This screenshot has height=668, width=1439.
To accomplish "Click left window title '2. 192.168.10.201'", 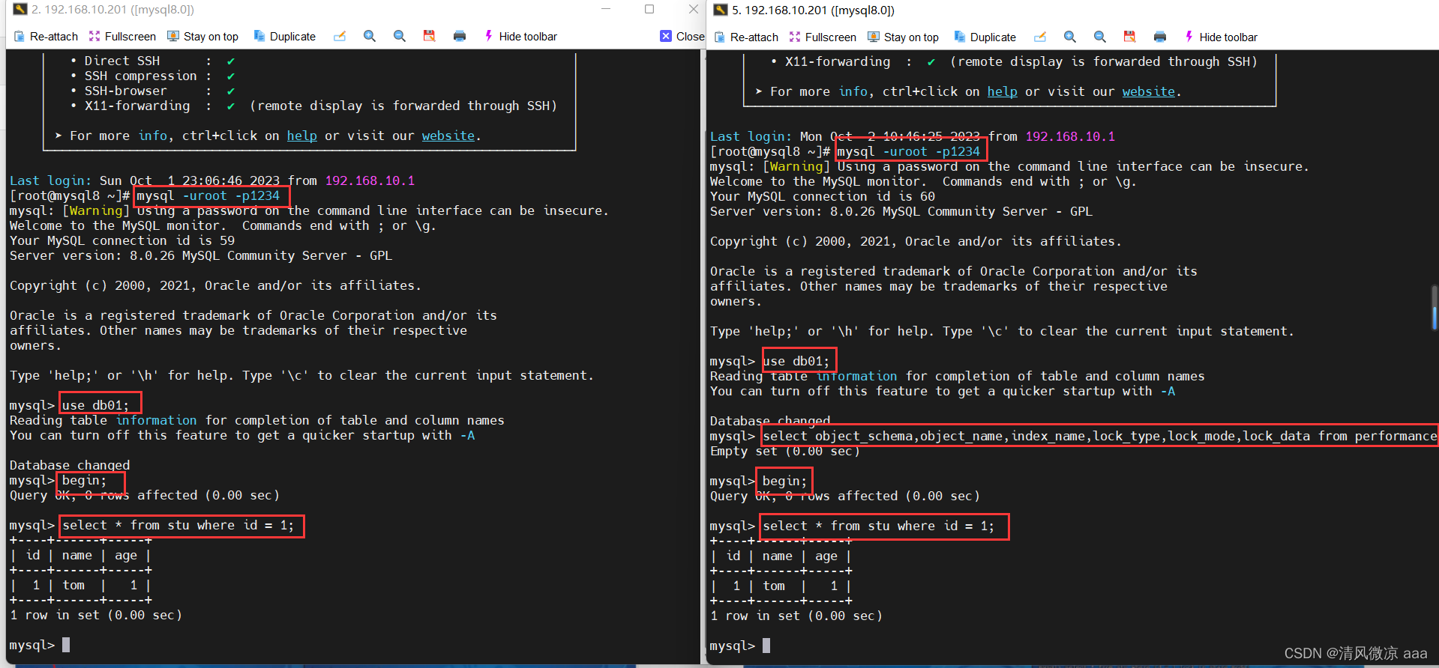I will click(112, 10).
